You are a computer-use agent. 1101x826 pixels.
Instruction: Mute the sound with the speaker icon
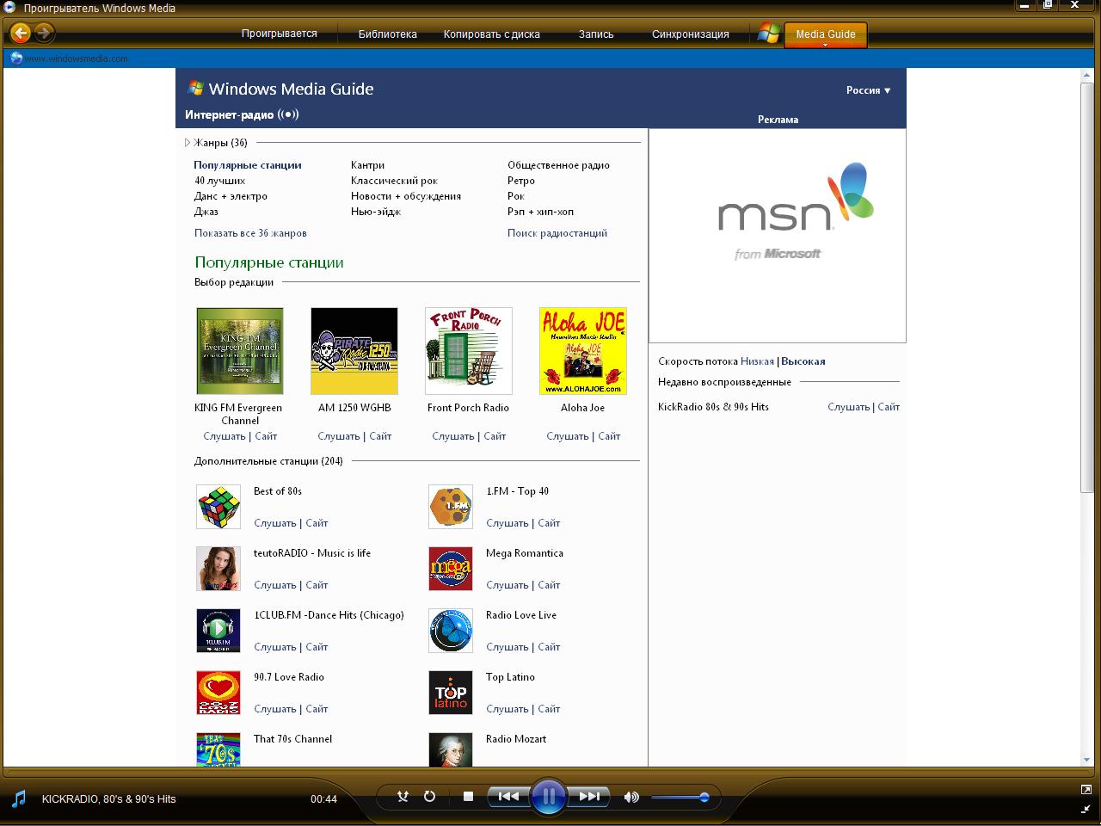[x=631, y=797]
